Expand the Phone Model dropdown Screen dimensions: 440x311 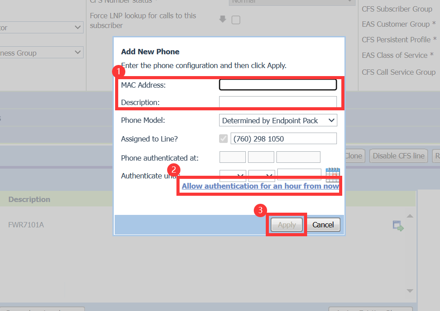tap(278, 121)
